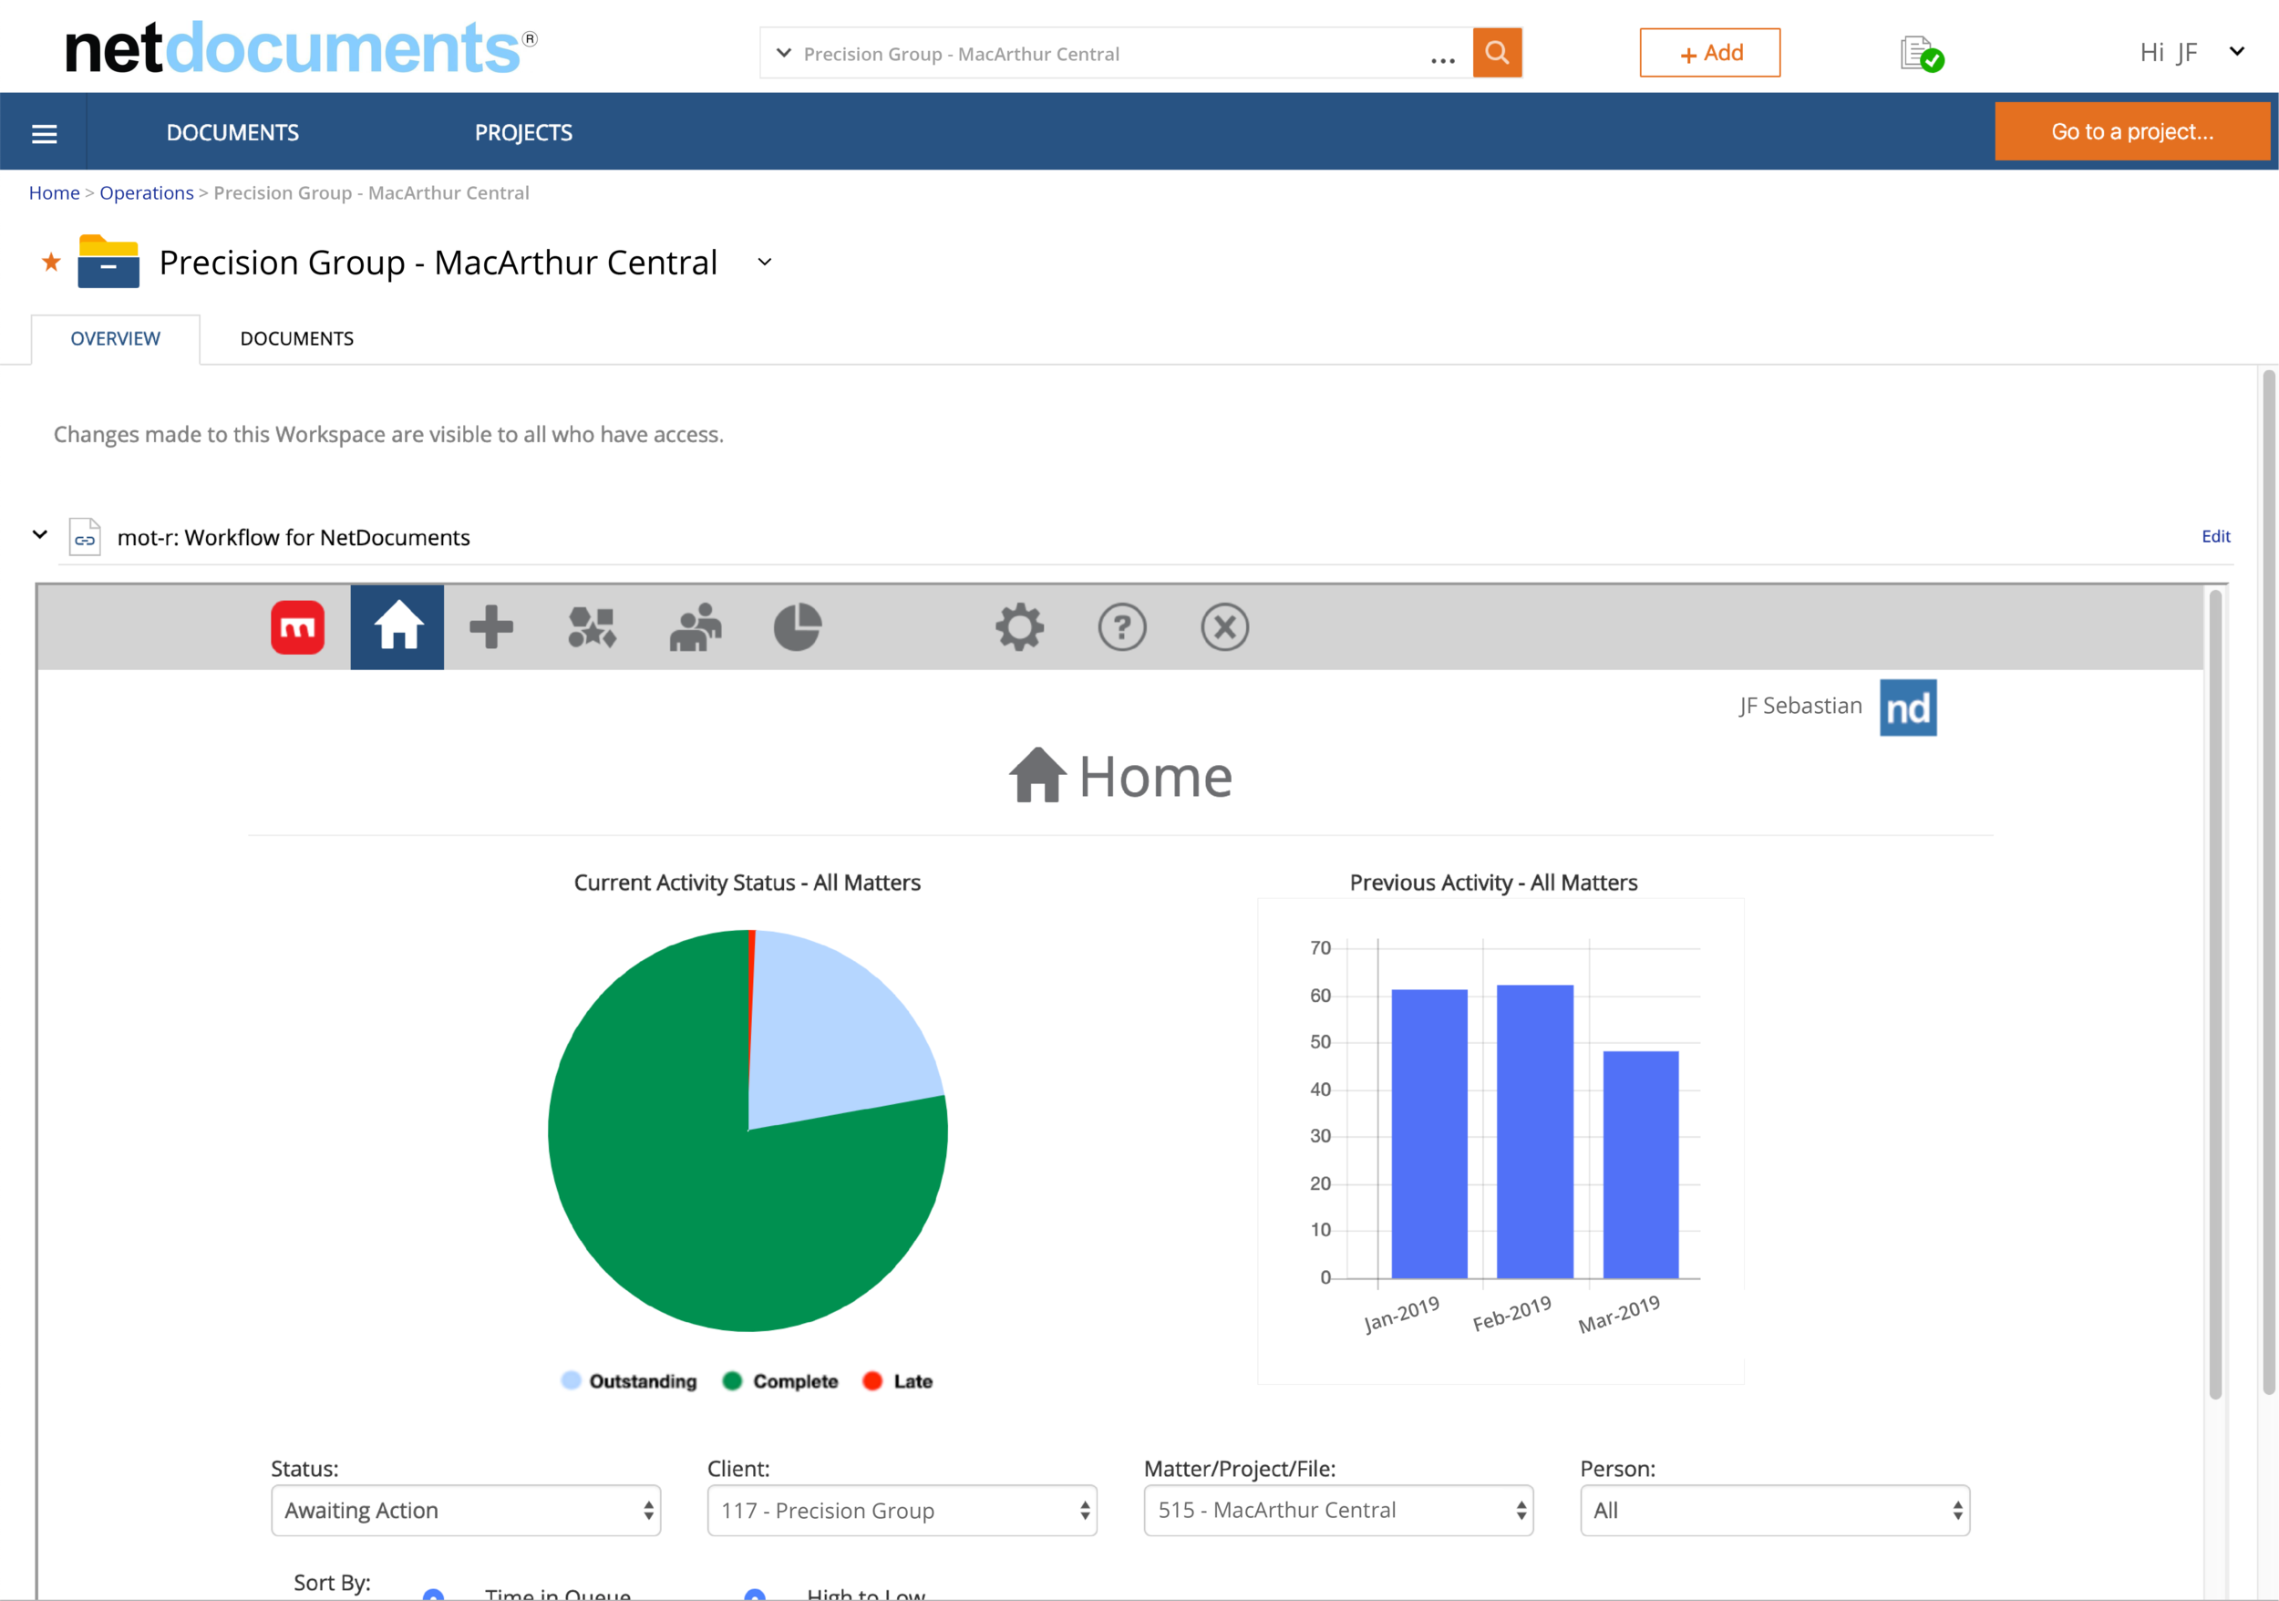The width and height of the screenshot is (2279, 1601).
Task: Click the orange search magnifier button
Action: (1497, 53)
